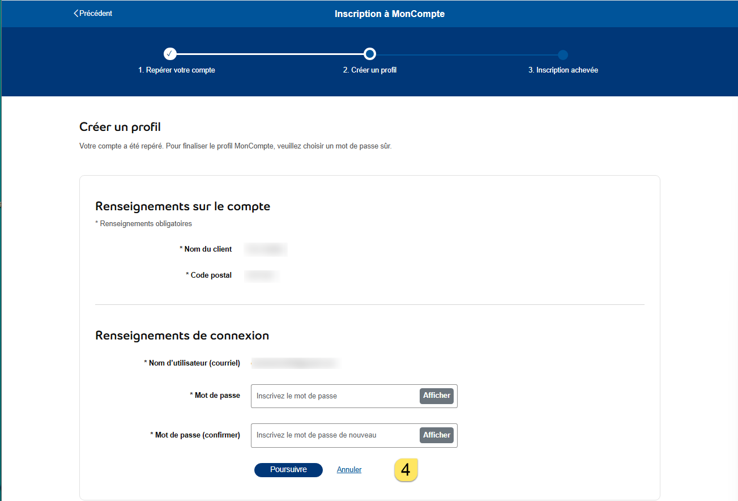Show the password in the confirmation field
The height and width of the screenshot is (501, 738).
coord(436,435)
